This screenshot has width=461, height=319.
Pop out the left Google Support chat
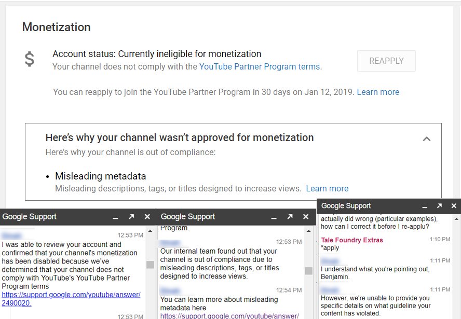click(131, 217)
